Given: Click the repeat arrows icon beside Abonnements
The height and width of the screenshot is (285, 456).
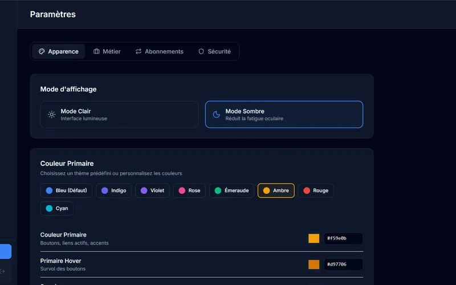Looking at the screenshot, I should (139, 51).
